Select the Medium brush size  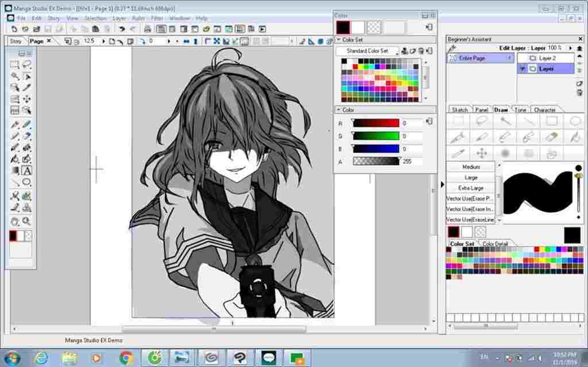470,167
